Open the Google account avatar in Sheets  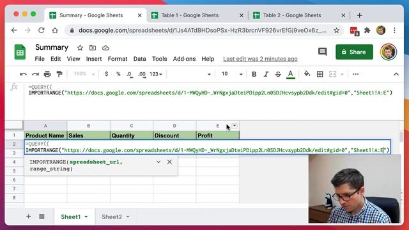click(388, 52)
